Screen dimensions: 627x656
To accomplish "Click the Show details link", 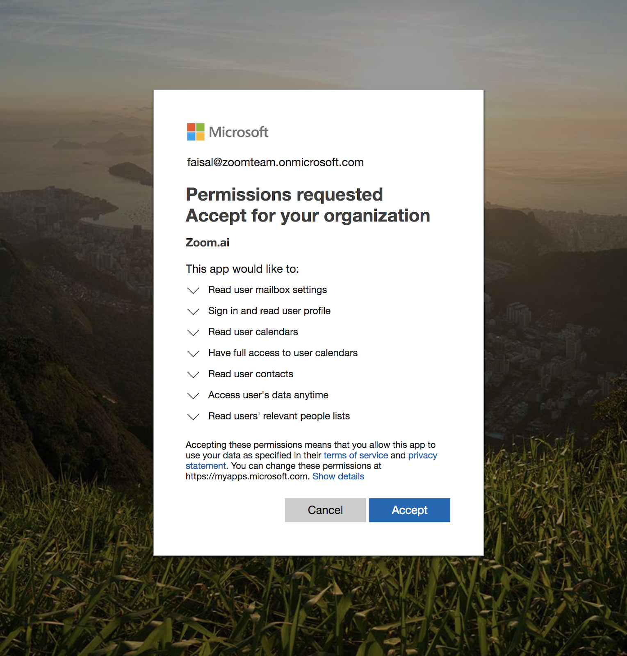I will [x=338, y=476].
